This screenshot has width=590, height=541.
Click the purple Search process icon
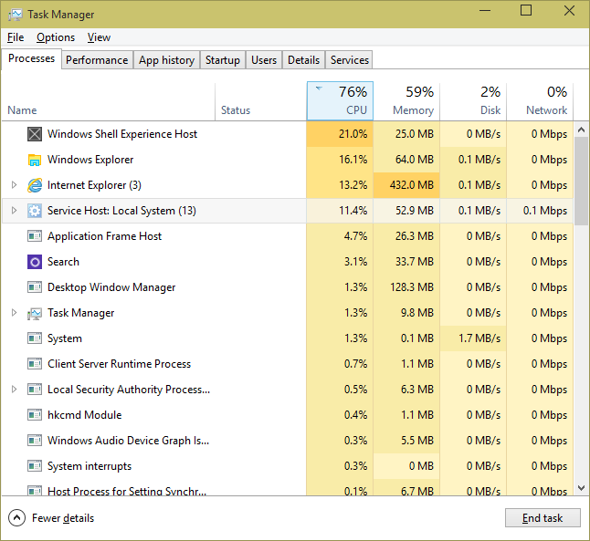[x=35, y=262]
